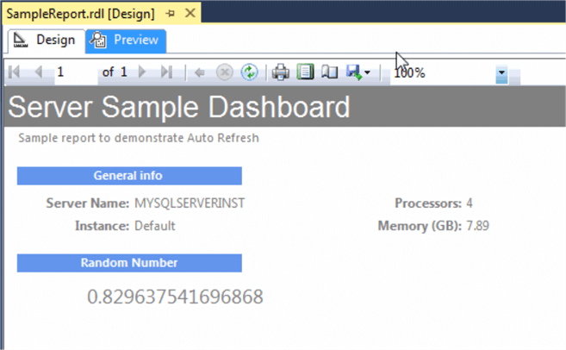Switch to the Preview tab

[x=126, y=41]
